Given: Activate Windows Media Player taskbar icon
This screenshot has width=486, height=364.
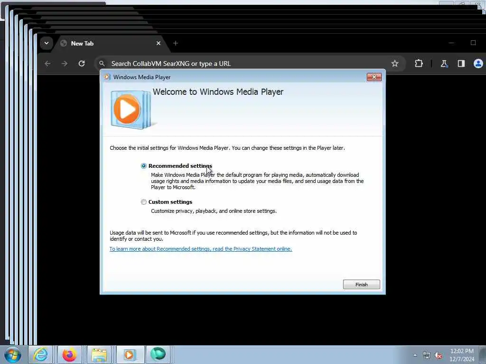Looking at the screenshot, I should tap(129, 355).
